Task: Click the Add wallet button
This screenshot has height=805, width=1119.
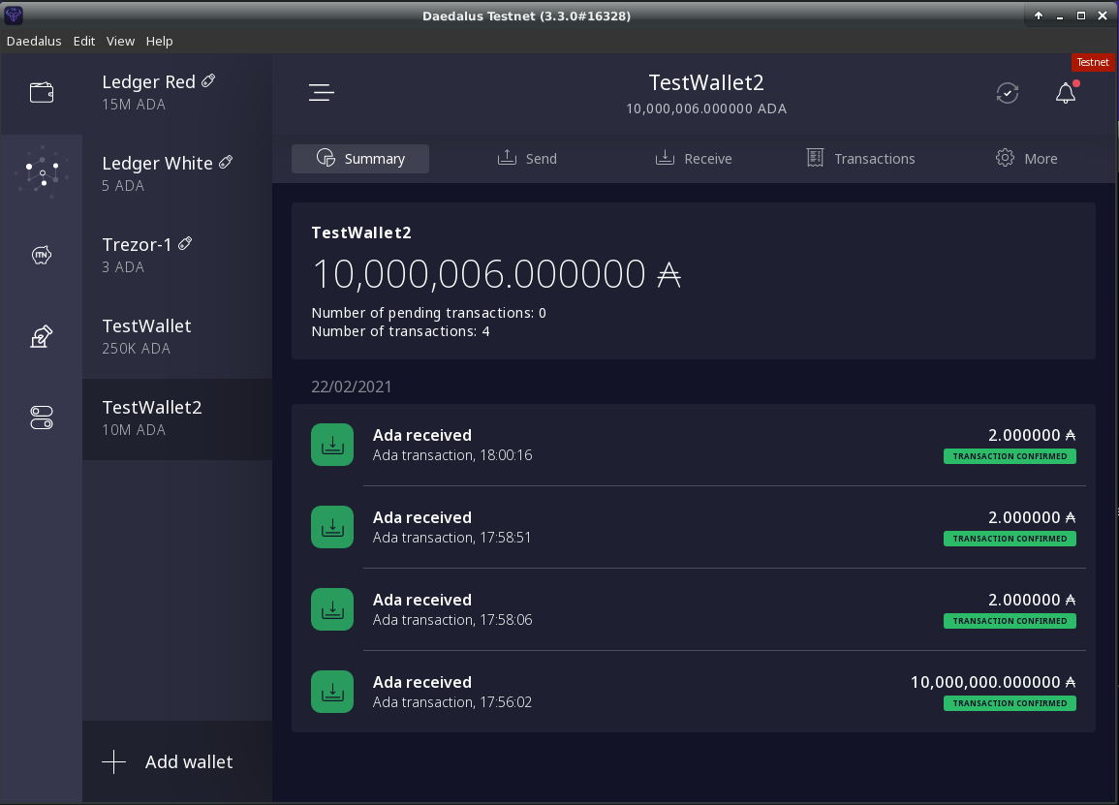Action: 177,761
